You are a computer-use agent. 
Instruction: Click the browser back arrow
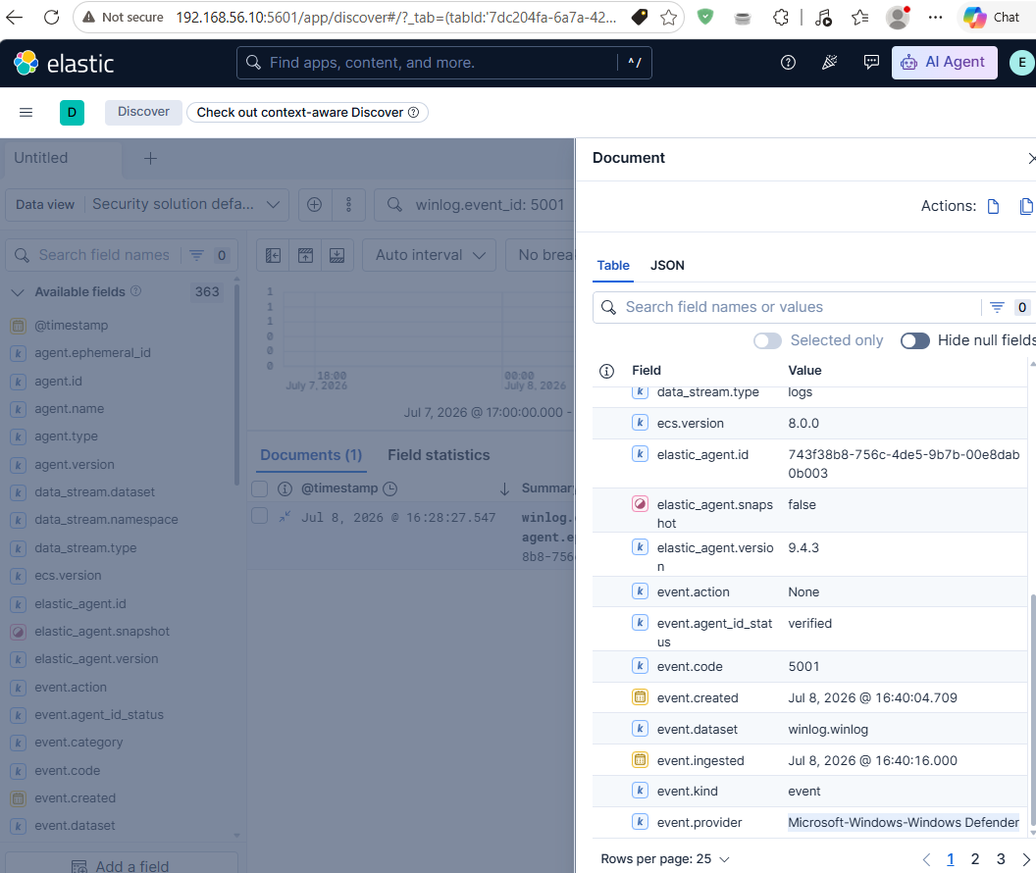tap(14, 18)
